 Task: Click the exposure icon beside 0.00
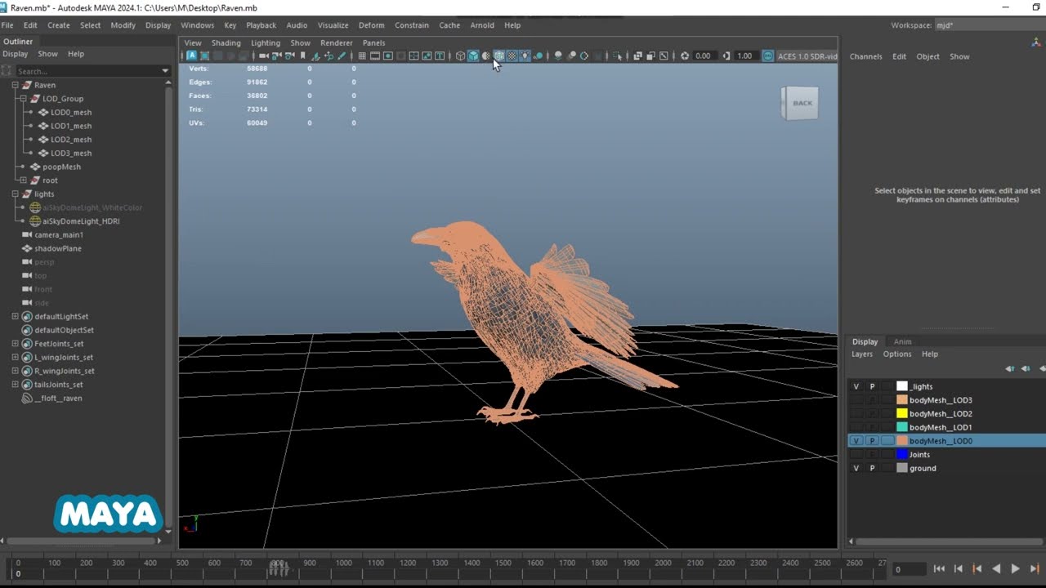coord(685,56)
